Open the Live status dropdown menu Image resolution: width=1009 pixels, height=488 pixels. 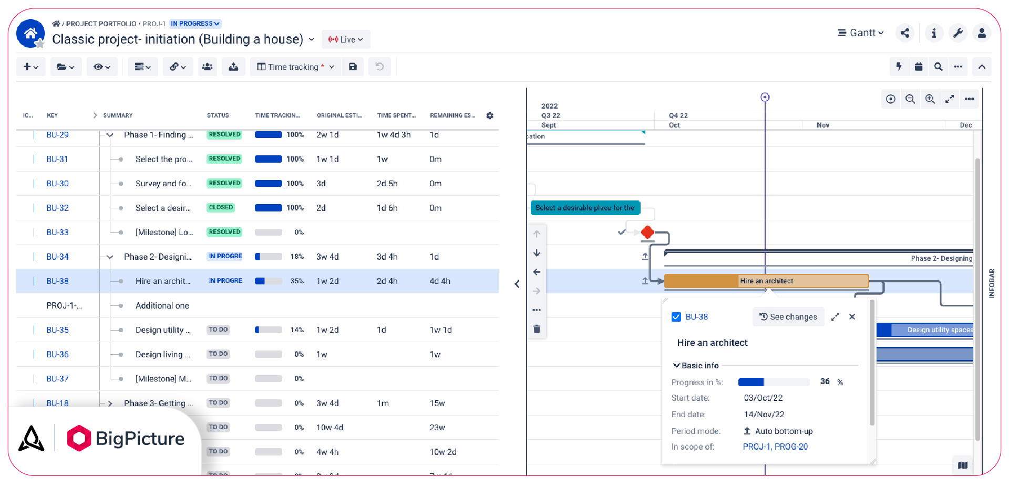coord(346,39)
